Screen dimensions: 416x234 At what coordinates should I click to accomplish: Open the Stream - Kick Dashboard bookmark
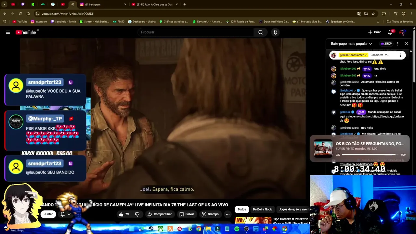click(94, 22)
